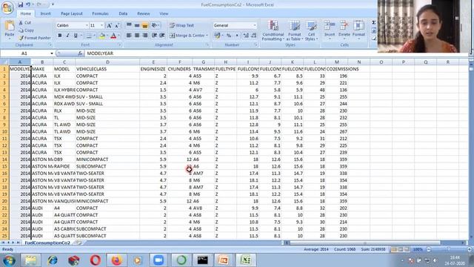This screenshot has width=474, height=267.
Task: Switch to Page Break Preview in status bar
Action: (407, 249)
